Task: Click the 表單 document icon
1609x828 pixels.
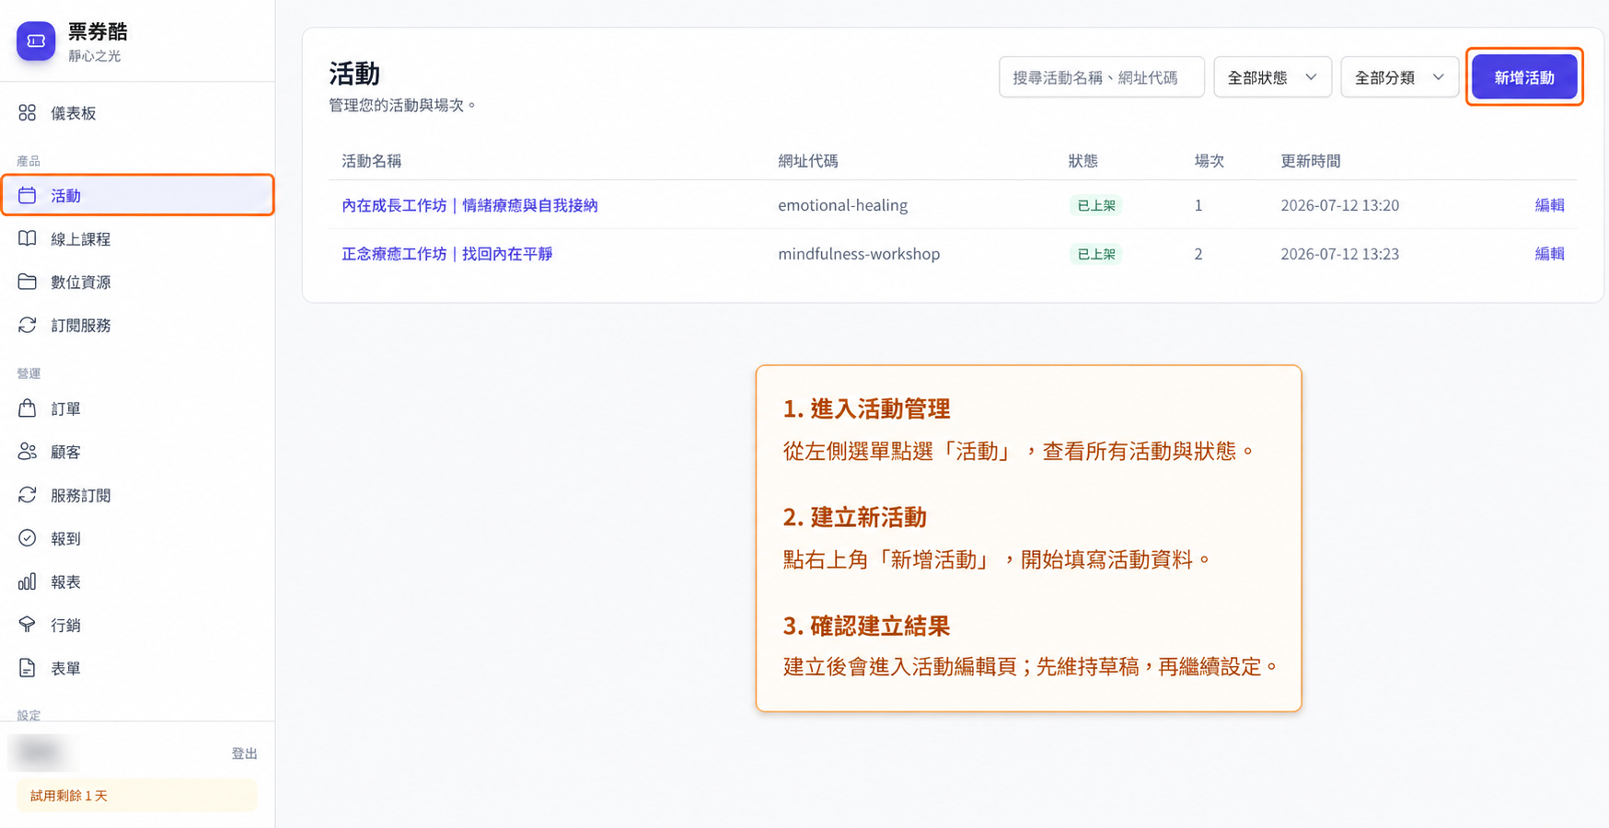Action: 28,668
